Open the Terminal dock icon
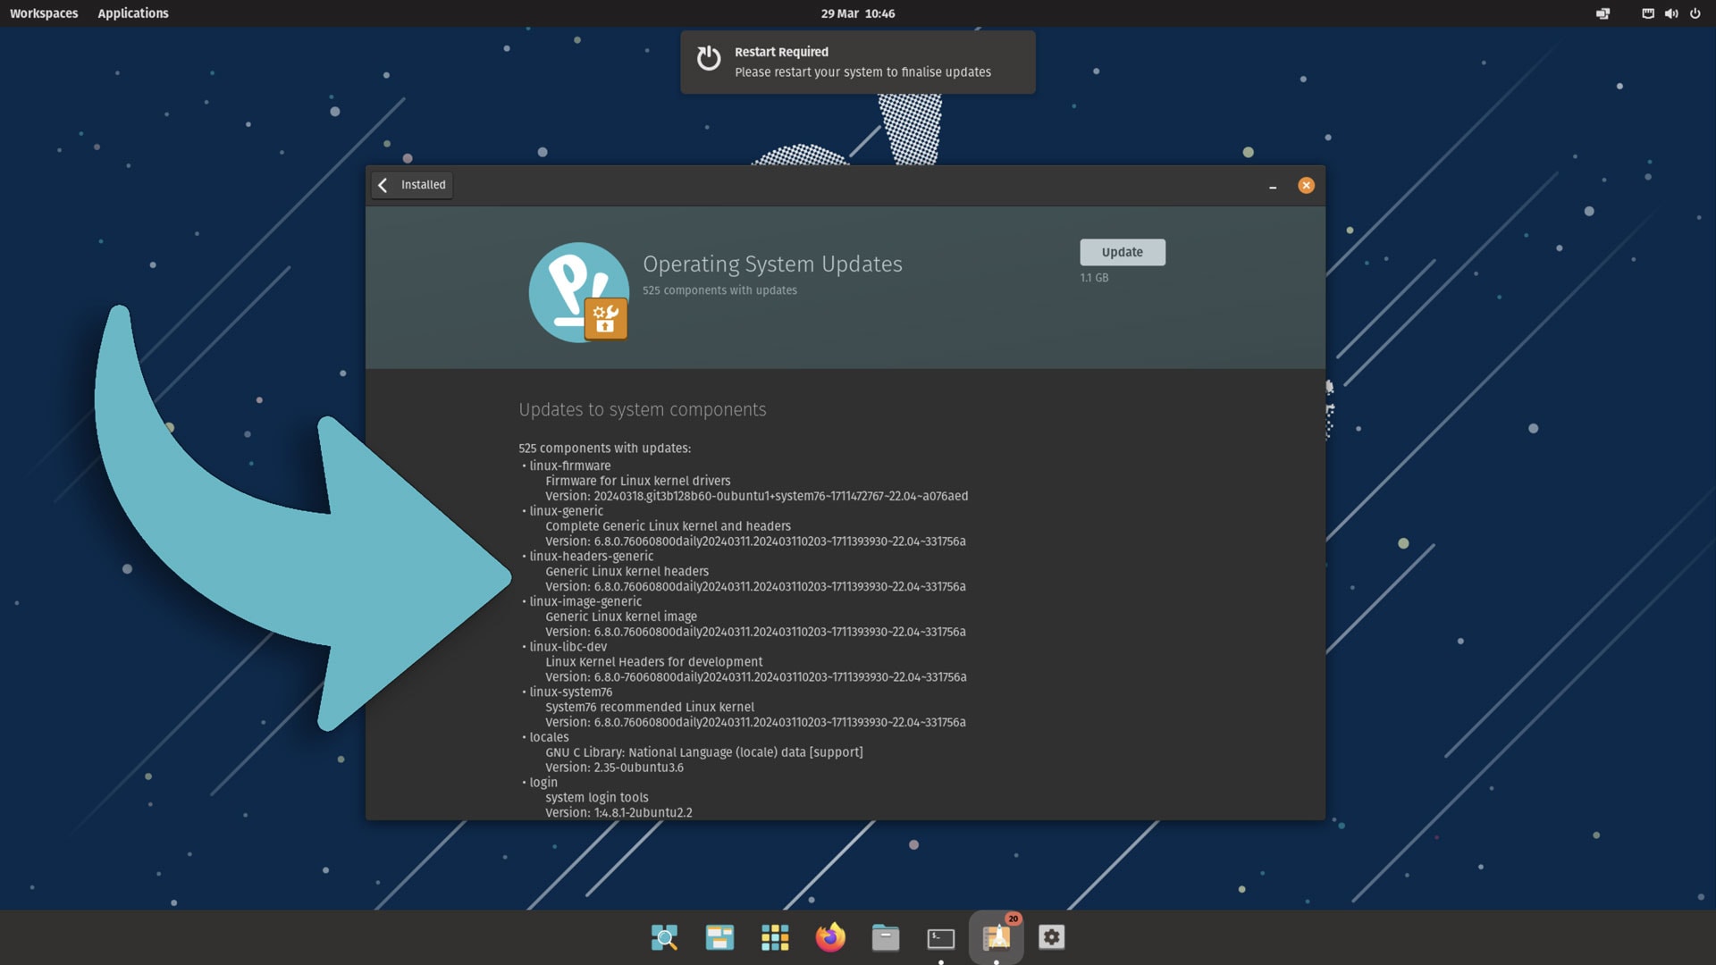Image resolution: width=1716 pixels, height=965 pixels. click(x=941, y=938)
